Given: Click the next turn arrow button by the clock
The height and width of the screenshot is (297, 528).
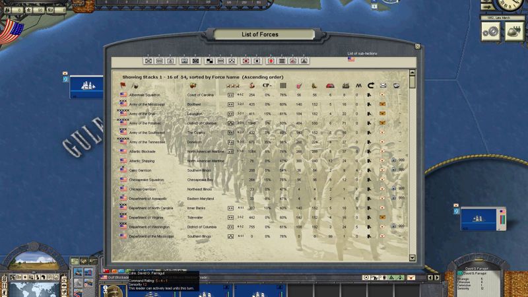Looking at the screenshot, I should (487, 7).
